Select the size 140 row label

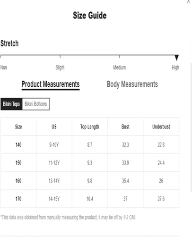[18, 145]
